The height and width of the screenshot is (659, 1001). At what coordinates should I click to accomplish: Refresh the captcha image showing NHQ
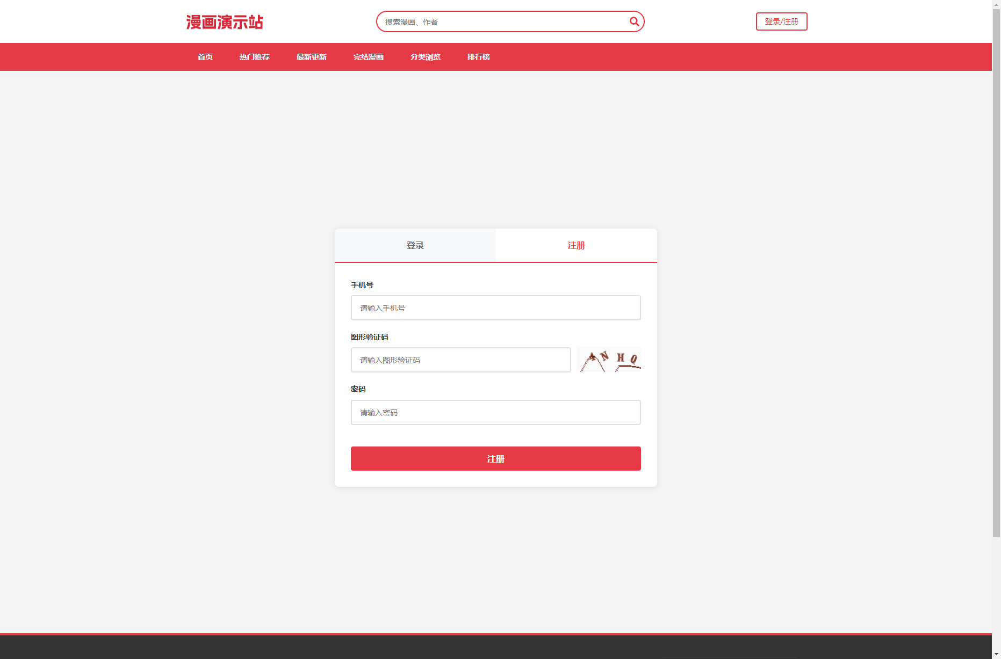coord(608,360)
